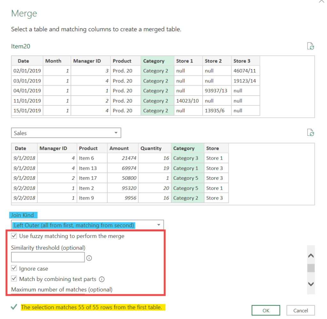Select the Manager ID column in Sales table
This screenshot has width=327, height=319.
pyautogui.click(x=57, y=148)
